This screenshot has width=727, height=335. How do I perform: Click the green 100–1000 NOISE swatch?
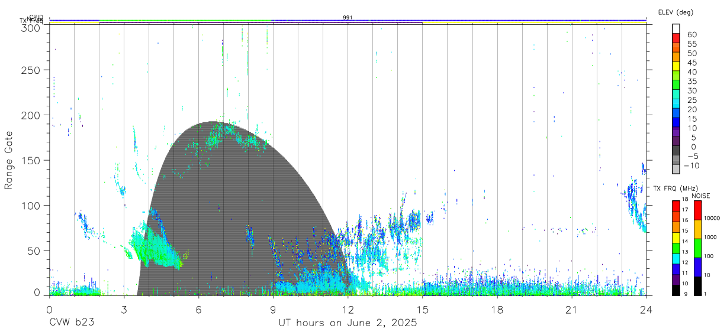point(697,248)
